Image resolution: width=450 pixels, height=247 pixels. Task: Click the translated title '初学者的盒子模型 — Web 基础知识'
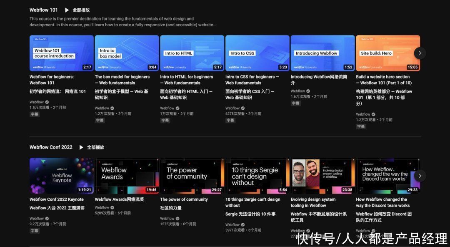pyautogui.click(x=121, y=94)
